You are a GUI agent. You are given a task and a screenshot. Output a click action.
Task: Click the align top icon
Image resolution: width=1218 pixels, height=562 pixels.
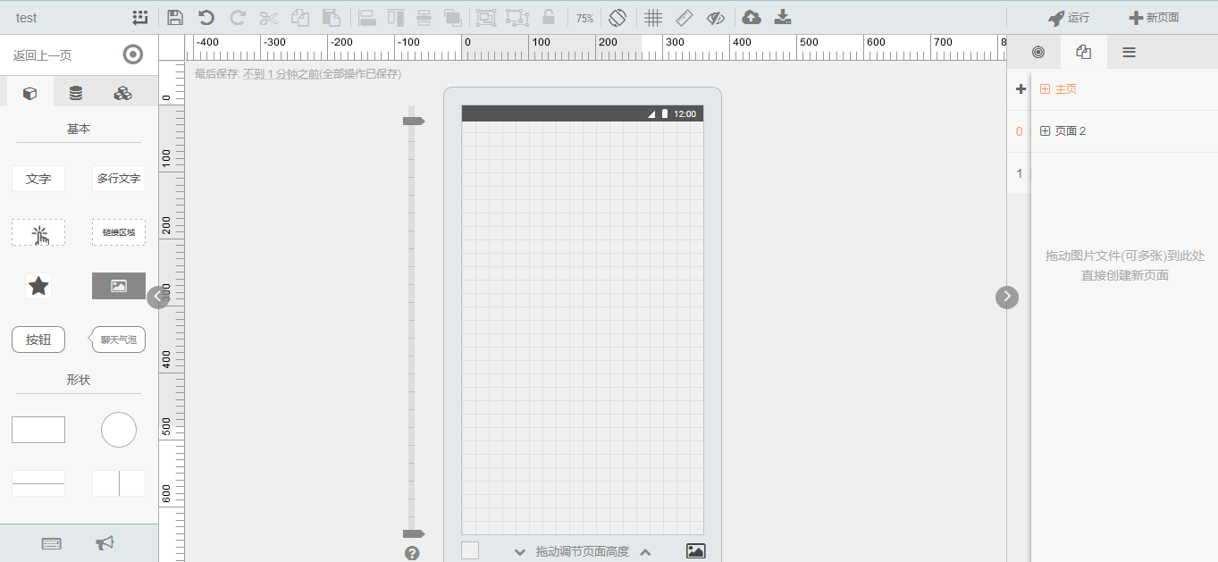396,18
